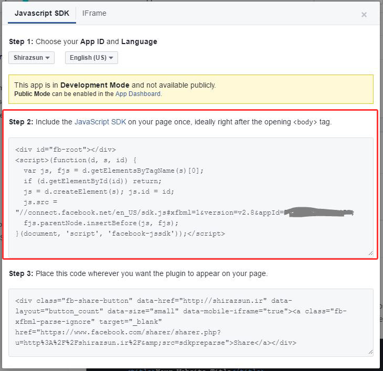The width and height of the screenshot is (383, 371).
Task: Click the 'fjs.parentNode.insertBefore(js, fjs);' line
Action: [101, 223]
